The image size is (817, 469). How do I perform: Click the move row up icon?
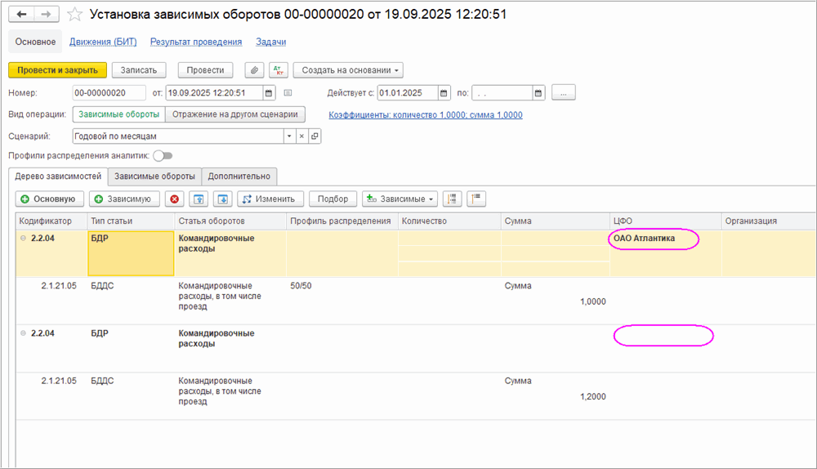[x=199, y=199]
